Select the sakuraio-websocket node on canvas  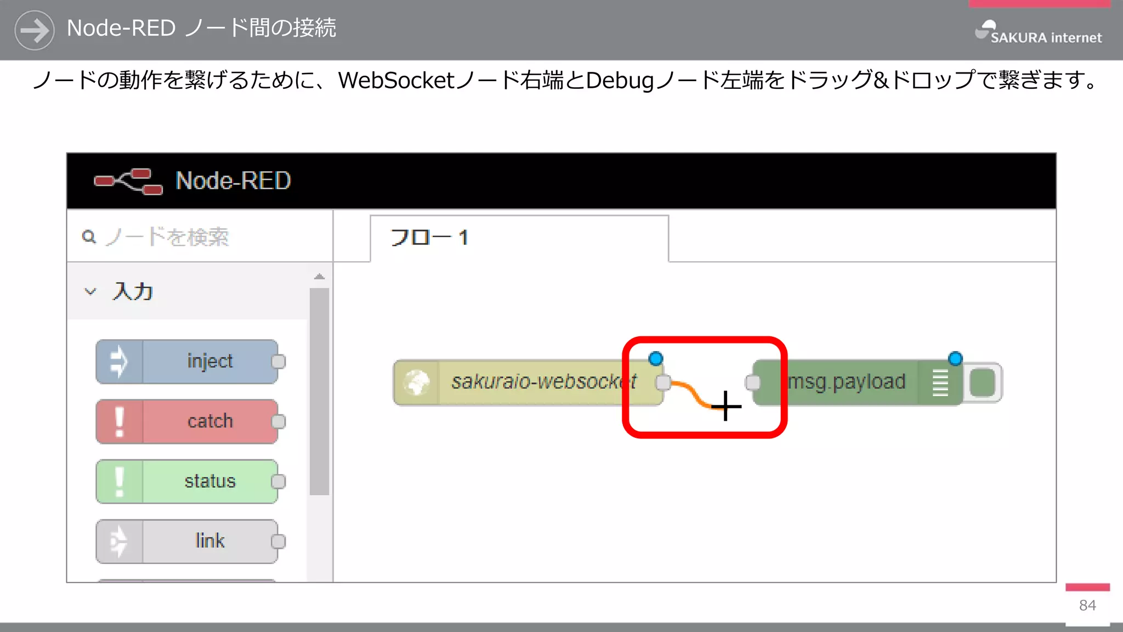(529, 382)
